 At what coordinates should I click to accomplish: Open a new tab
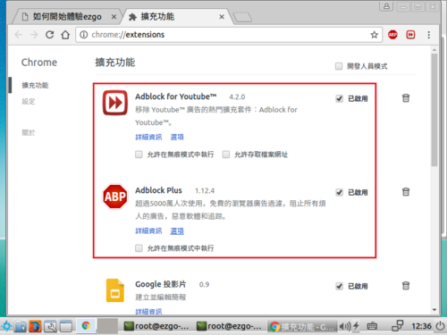(242, 17)
